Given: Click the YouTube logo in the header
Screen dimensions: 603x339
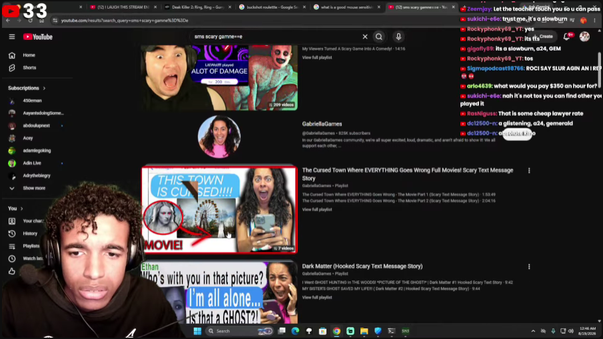Looking at the screenshot, I should coord(38,37).
